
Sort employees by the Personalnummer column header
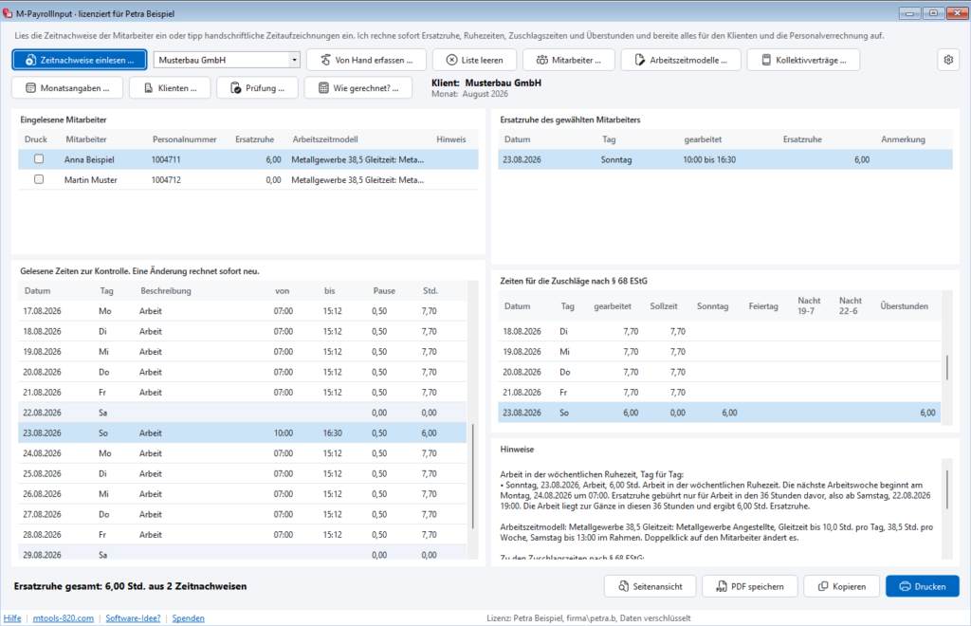click(185, 139)
